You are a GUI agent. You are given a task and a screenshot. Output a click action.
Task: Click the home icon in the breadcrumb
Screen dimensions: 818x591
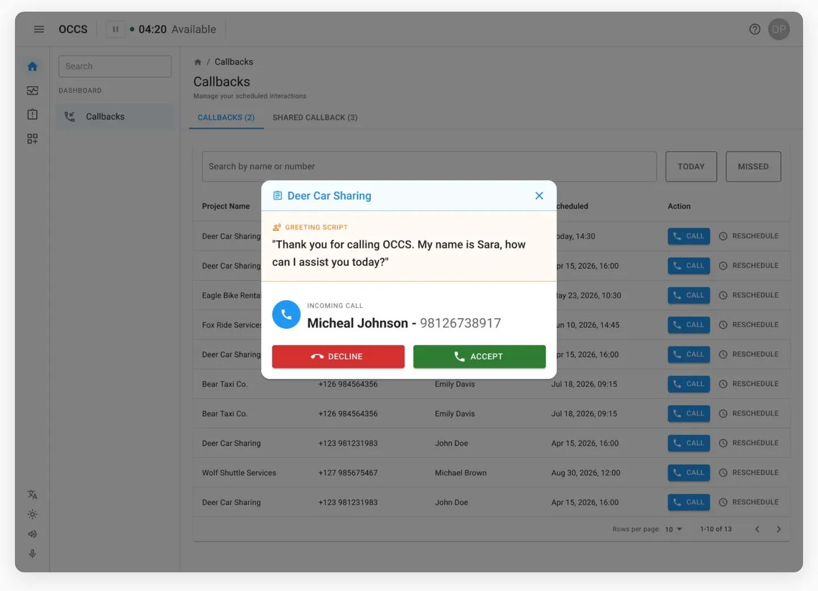pos(198,62)
